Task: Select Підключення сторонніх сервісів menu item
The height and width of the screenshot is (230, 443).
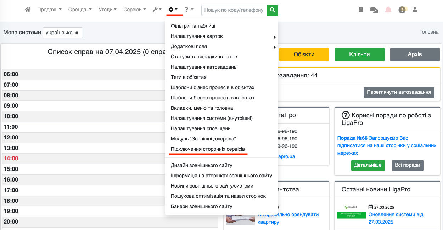Action: tap(208, 149)
